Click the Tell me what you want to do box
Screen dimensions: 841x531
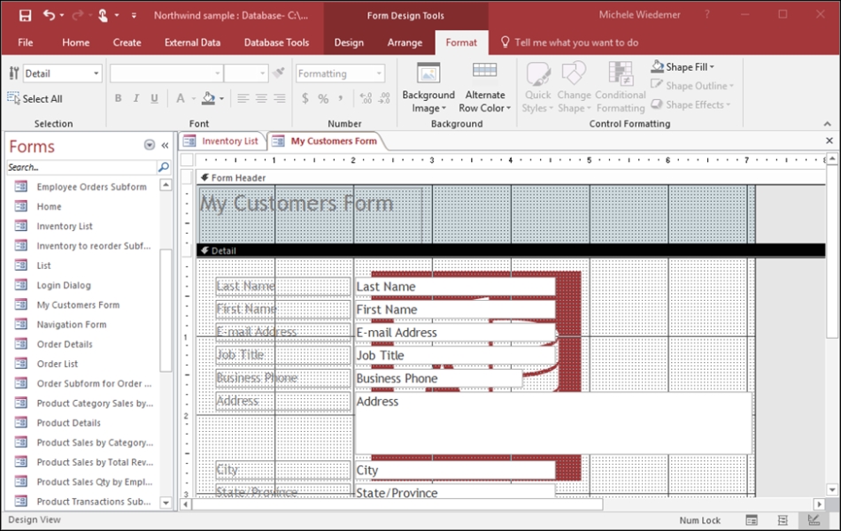tap(576, 42)
